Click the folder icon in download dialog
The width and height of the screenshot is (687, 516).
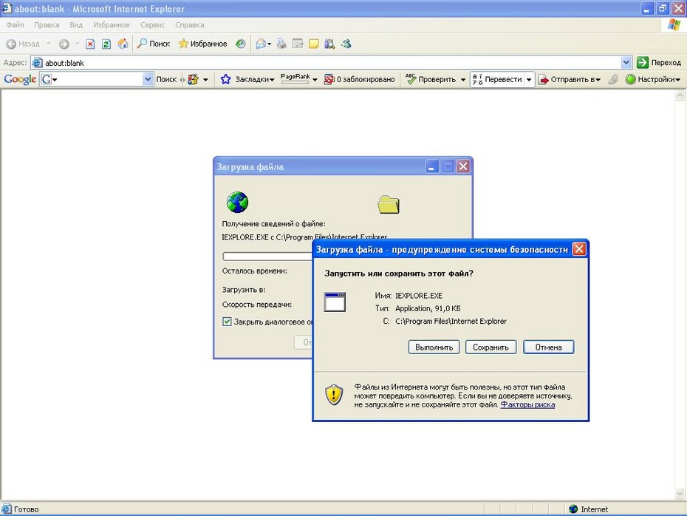[x=389, y=204]
